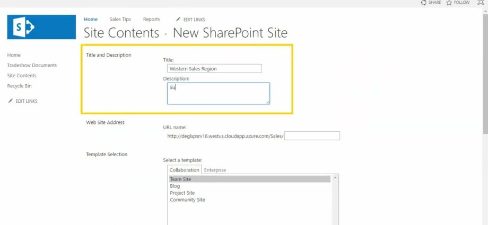Click EDIT LINKS pencil in the left sidebar

(11, 101)
